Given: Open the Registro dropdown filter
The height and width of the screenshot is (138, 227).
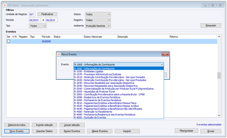Looking at the screenshot, I should point(98,20).
